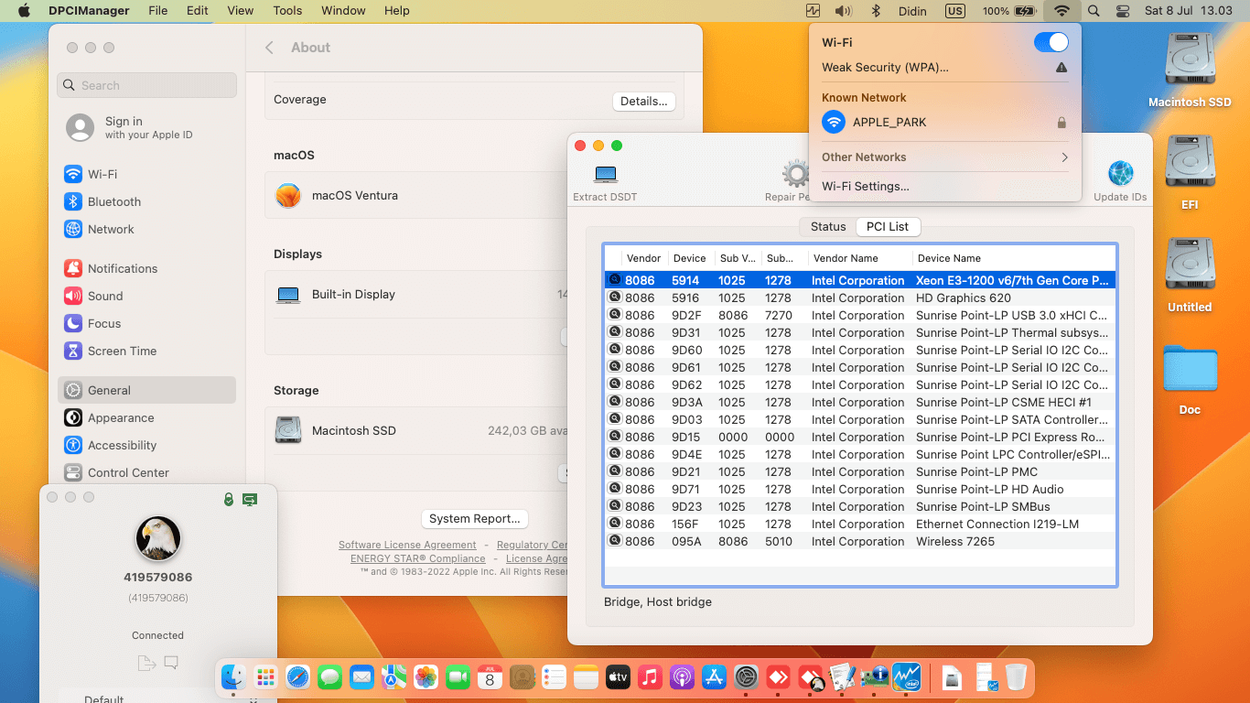Turn off the Wi-Fi toggle switch
The width and height of the screenshot is (1250, 703).
pos(1051,42)
